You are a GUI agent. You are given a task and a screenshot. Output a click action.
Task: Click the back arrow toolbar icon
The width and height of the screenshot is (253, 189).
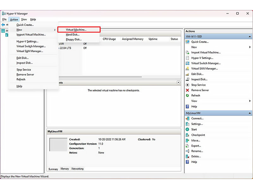point(3,25)
